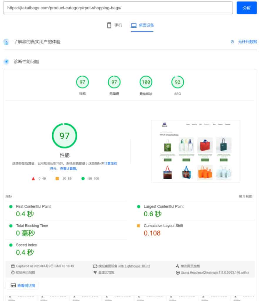The height and width of the screenshot is (301, 260).
Task: Click the Largest Contentful Paint label
Action: (x=164, y=207)
